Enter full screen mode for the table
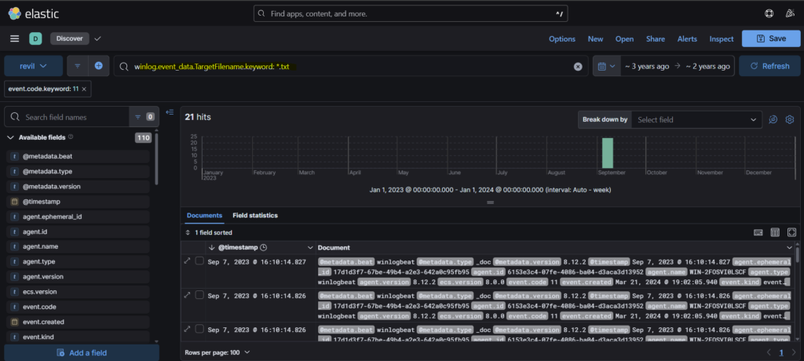 click(x=790, y=232)
